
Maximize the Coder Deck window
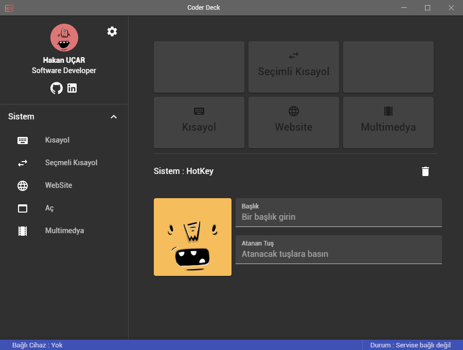coord(428,8)
